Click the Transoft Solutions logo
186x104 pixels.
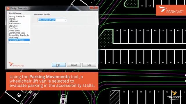tap(174, 96)
